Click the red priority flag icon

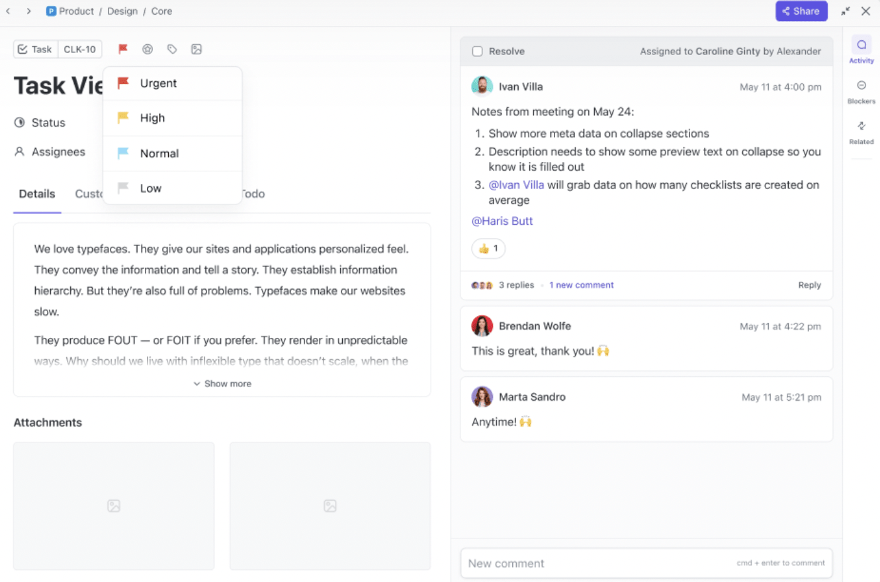click(x=123, y=49)
